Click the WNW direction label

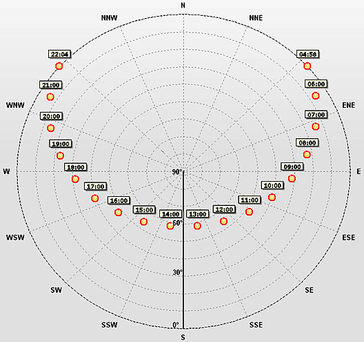click(x=15, y=105)
